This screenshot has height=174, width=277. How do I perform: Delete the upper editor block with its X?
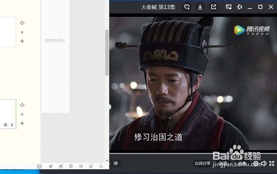click(x=22, y=32)
